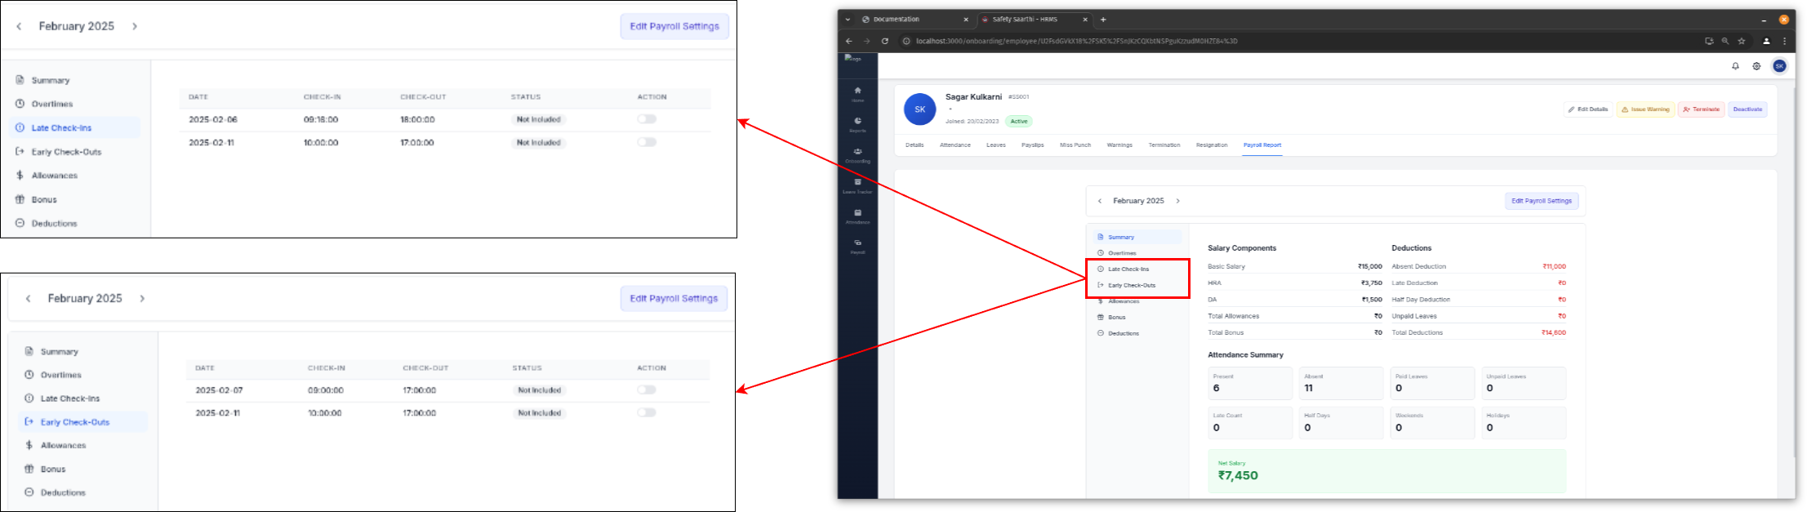Bookmark this page using the star icon
This screenshot has width=1807, height=512.
[1742, 41]
